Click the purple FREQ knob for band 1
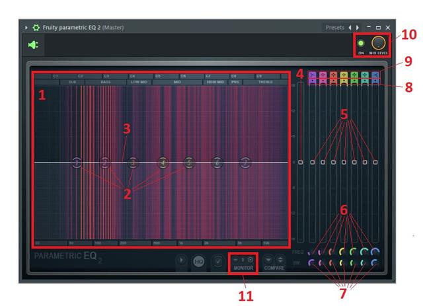 (311, 252)
